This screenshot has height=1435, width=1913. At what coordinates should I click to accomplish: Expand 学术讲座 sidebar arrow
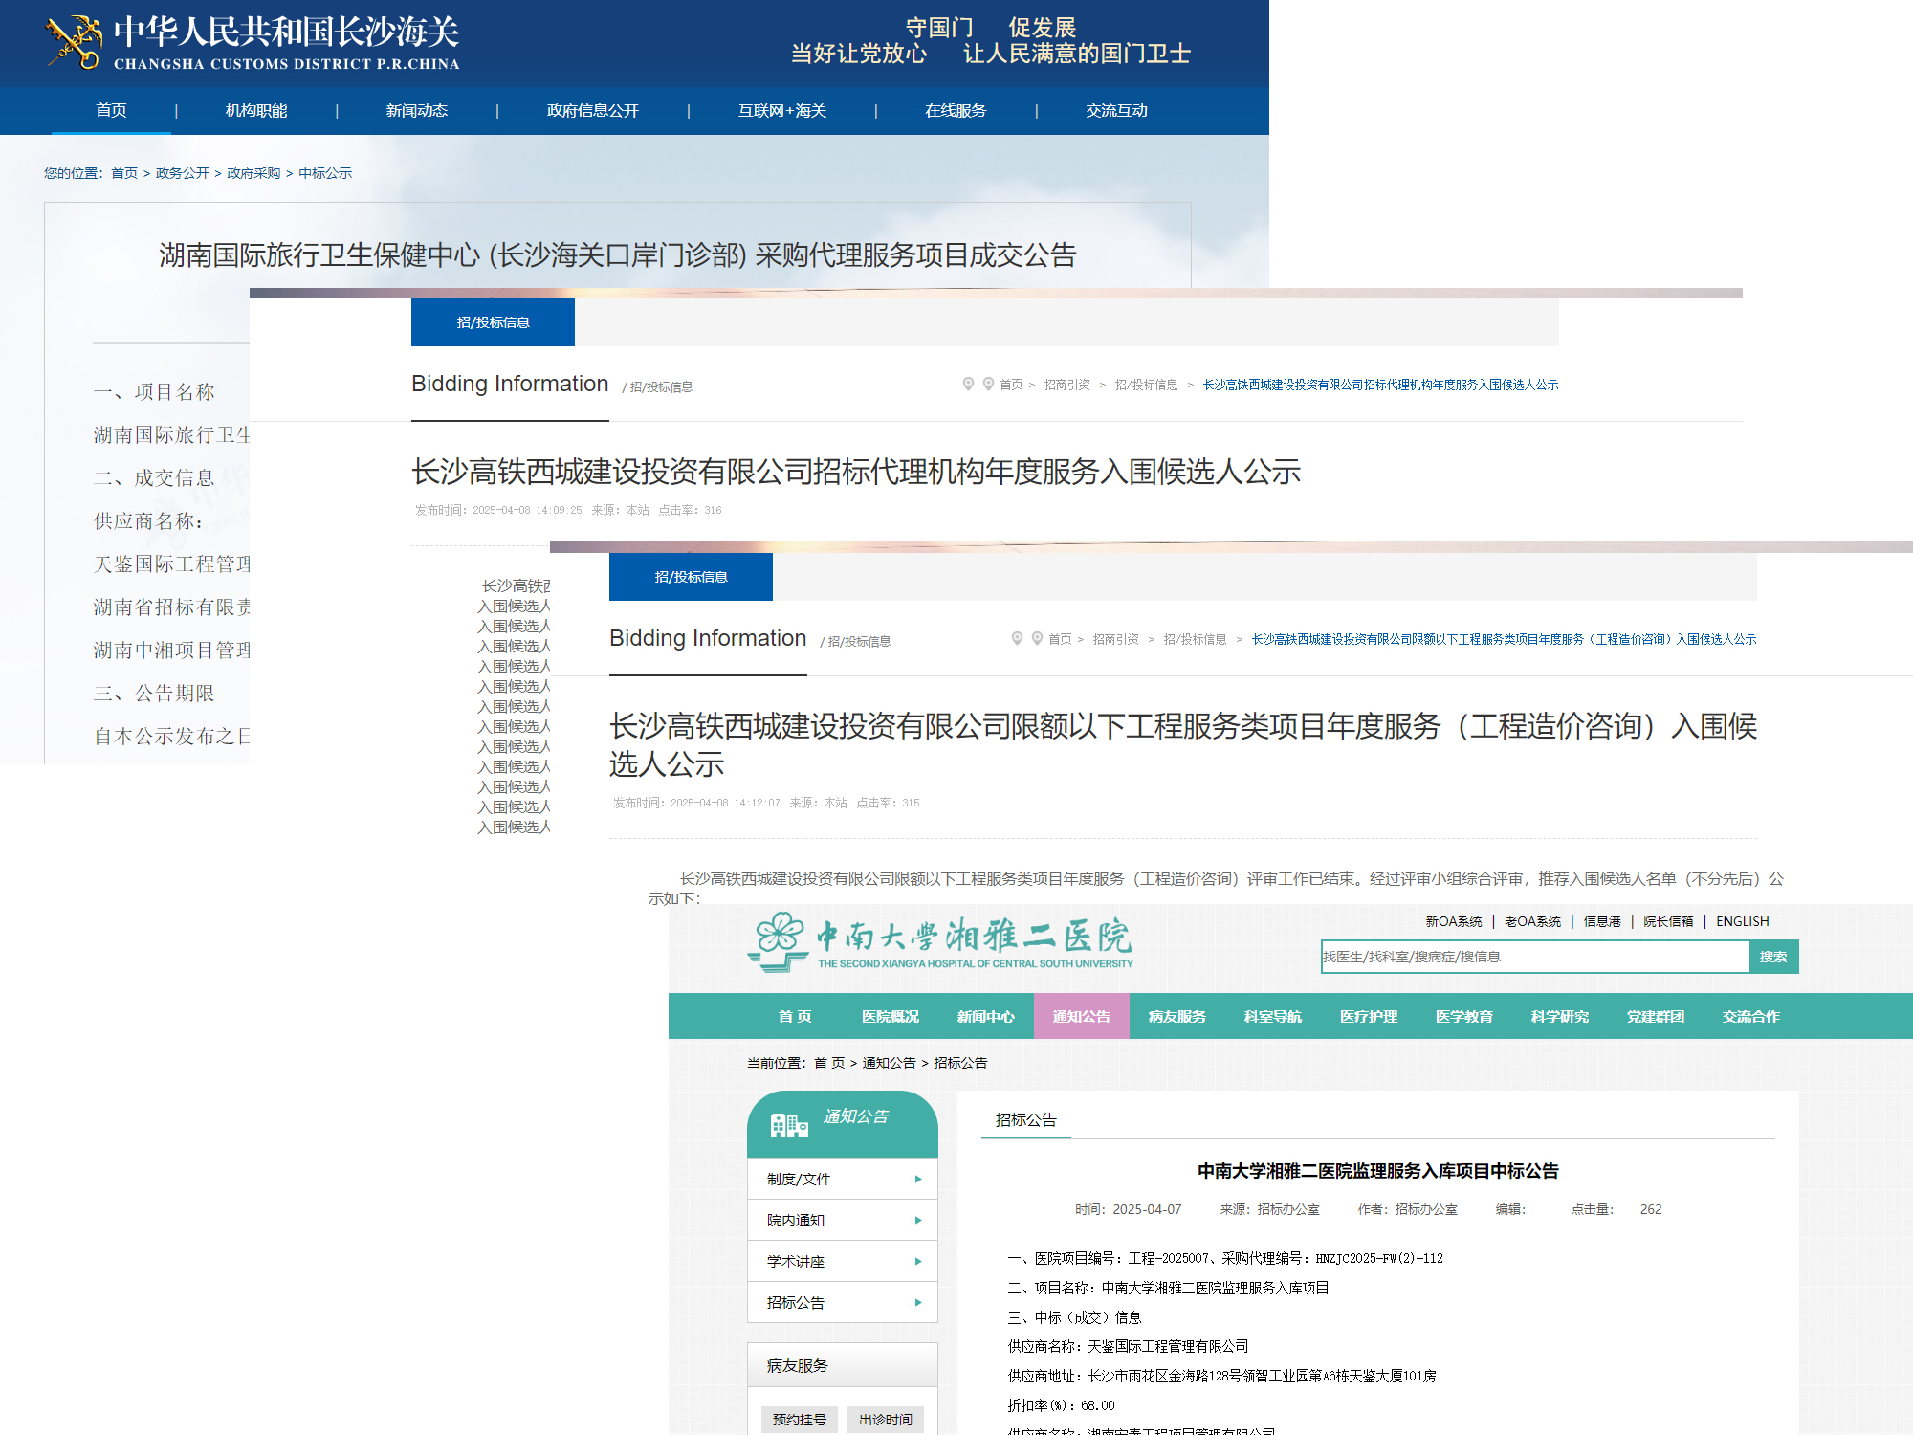(918, 1262)
